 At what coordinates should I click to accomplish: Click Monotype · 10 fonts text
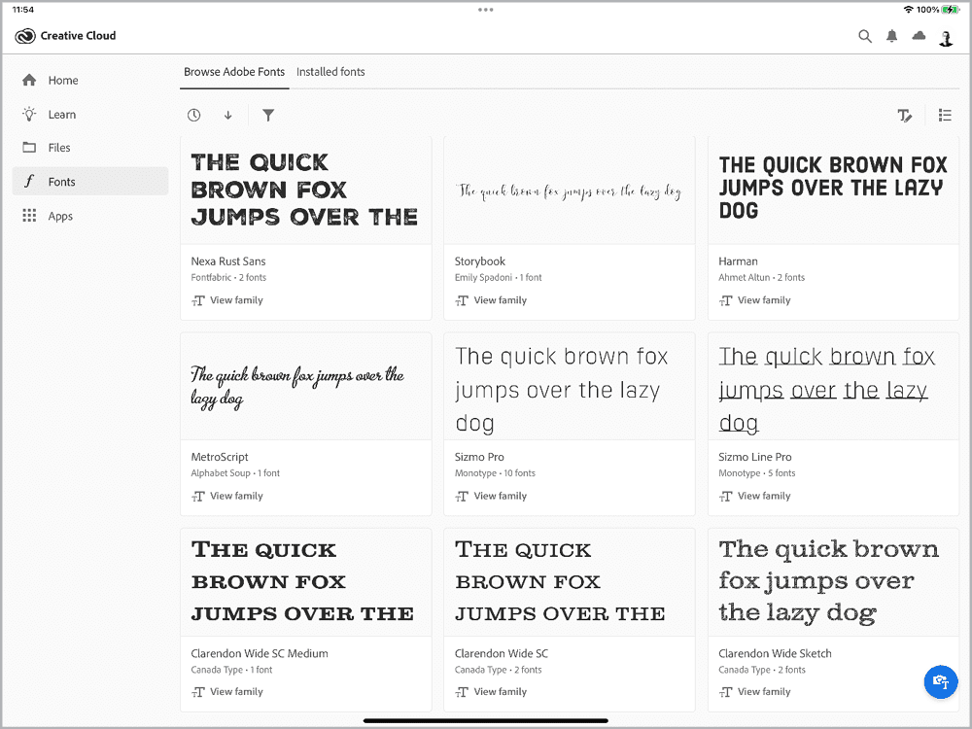[495, 473]
